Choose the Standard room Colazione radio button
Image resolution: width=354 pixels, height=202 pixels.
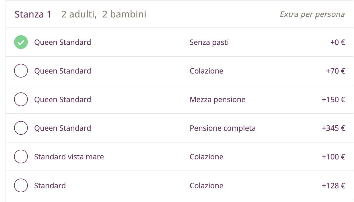point(21,185)
